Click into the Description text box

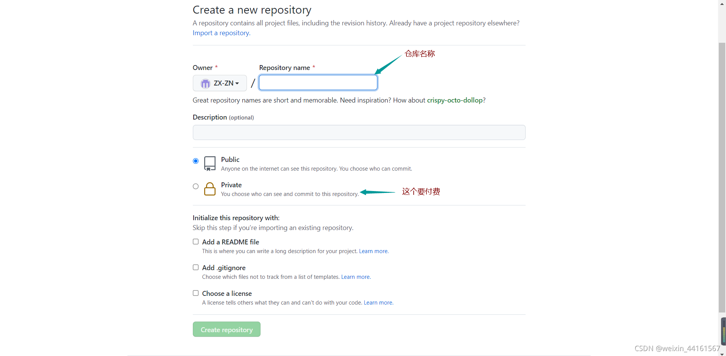[x=359, y=132]
